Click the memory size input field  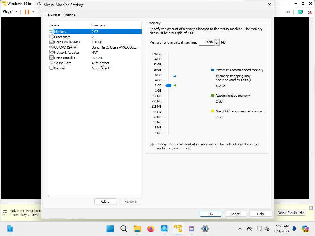click(207, 42)
